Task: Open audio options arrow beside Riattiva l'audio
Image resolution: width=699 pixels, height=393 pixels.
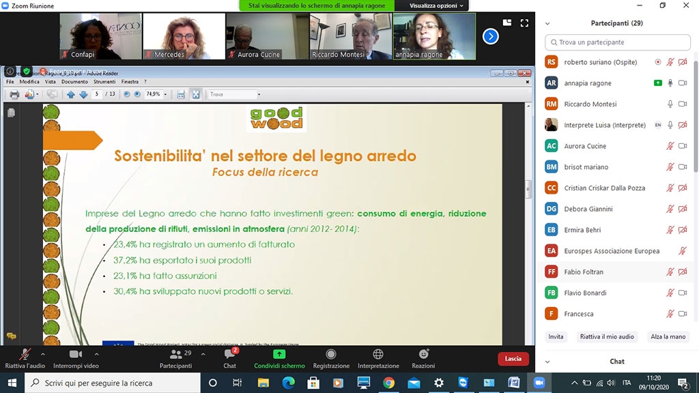Action: point(43,355)
